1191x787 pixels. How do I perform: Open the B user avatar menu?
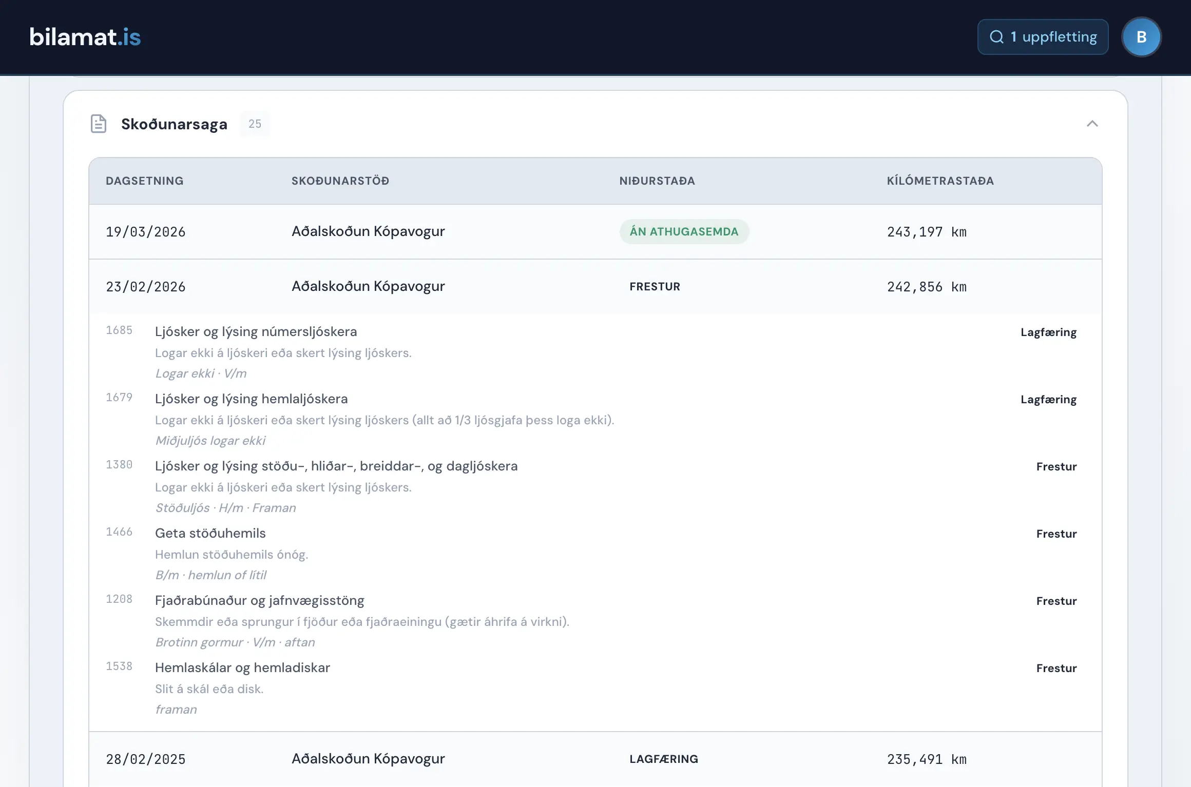click(1142, 37)
